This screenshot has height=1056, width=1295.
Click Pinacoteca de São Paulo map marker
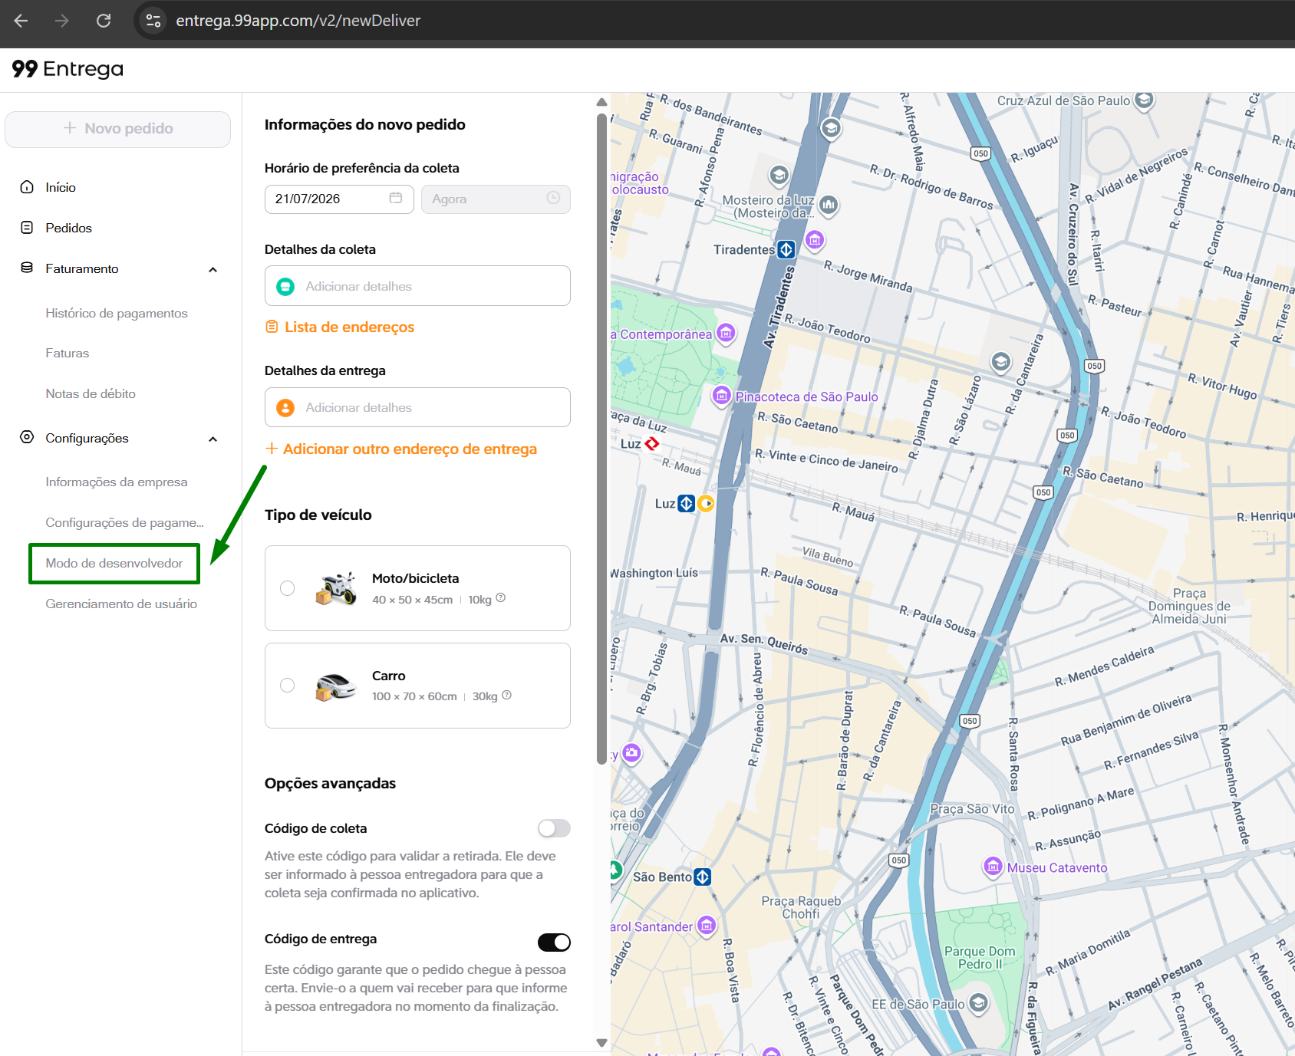[x=721, y=396]
